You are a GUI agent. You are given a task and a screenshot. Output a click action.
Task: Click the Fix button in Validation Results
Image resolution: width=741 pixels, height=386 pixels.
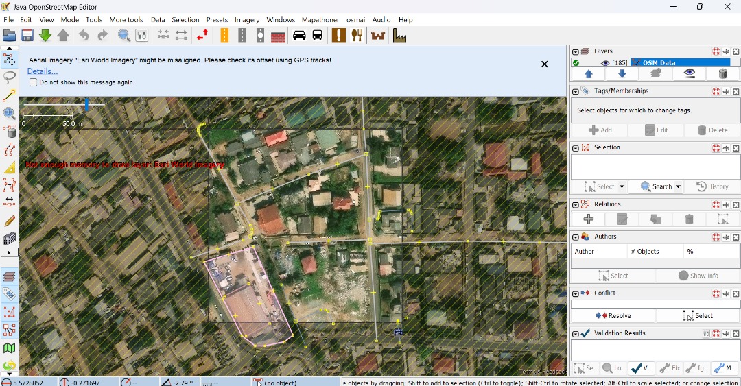pos(670,367)
